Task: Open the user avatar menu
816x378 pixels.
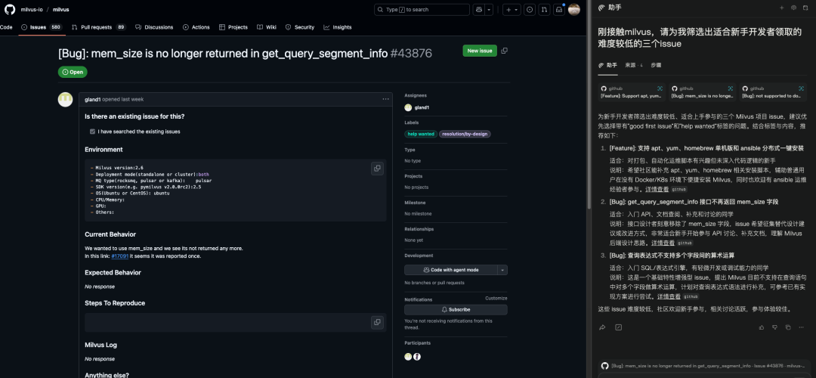Action: (573, 9)
